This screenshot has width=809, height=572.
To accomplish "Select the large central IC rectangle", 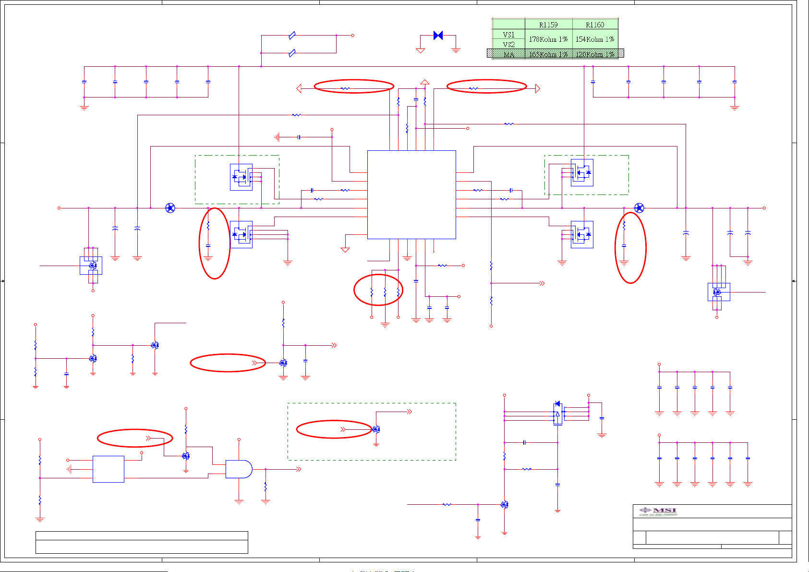I will [411, 195].
